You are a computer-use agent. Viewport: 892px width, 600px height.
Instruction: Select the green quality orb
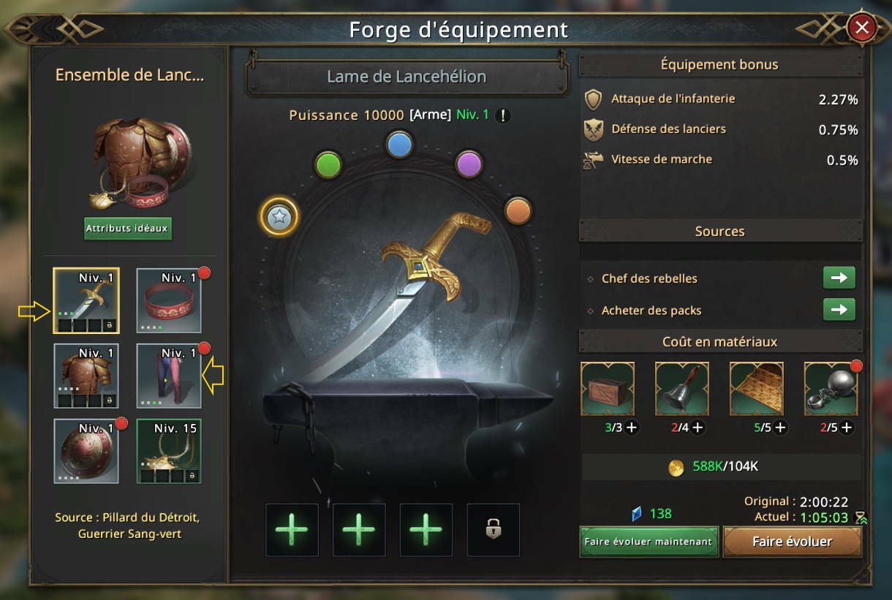pos(329,164)
